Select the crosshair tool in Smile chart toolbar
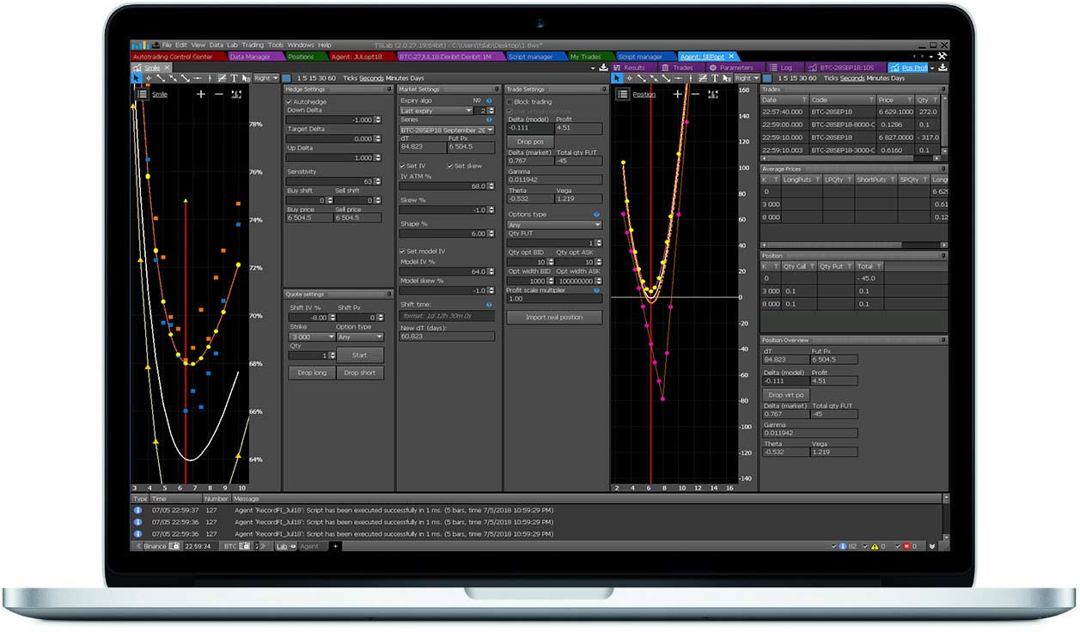The height and width of the screenshot is (632, 1080). 148,78
